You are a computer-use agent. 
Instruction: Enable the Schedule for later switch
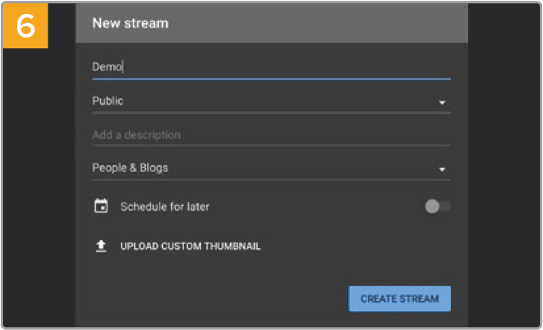(437, 206)
